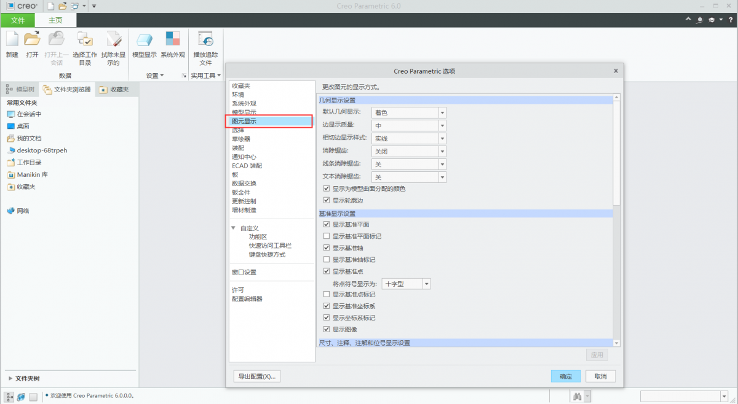The height and width of the screenshot is (404, 738).
Task: Click 取消 button
Action: [x=601, y=376]
